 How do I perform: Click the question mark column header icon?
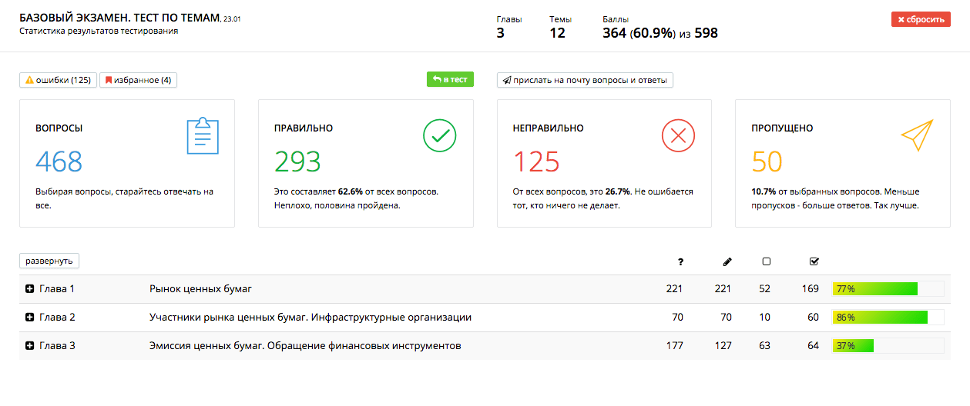pos(680,261)
